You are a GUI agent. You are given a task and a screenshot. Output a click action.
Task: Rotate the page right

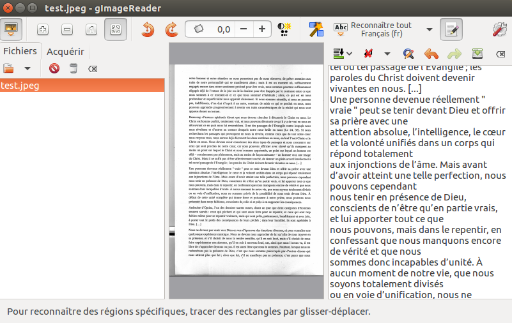point(171,29)
